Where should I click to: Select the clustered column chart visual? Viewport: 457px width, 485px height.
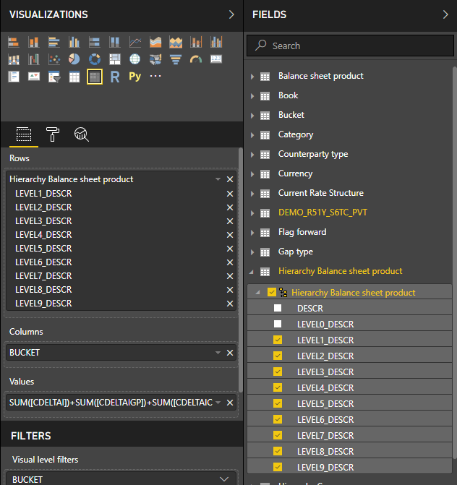(x=74, y=42)
